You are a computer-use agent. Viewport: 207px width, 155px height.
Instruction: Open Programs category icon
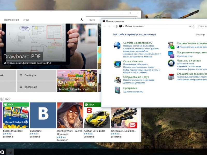point(117,90)
